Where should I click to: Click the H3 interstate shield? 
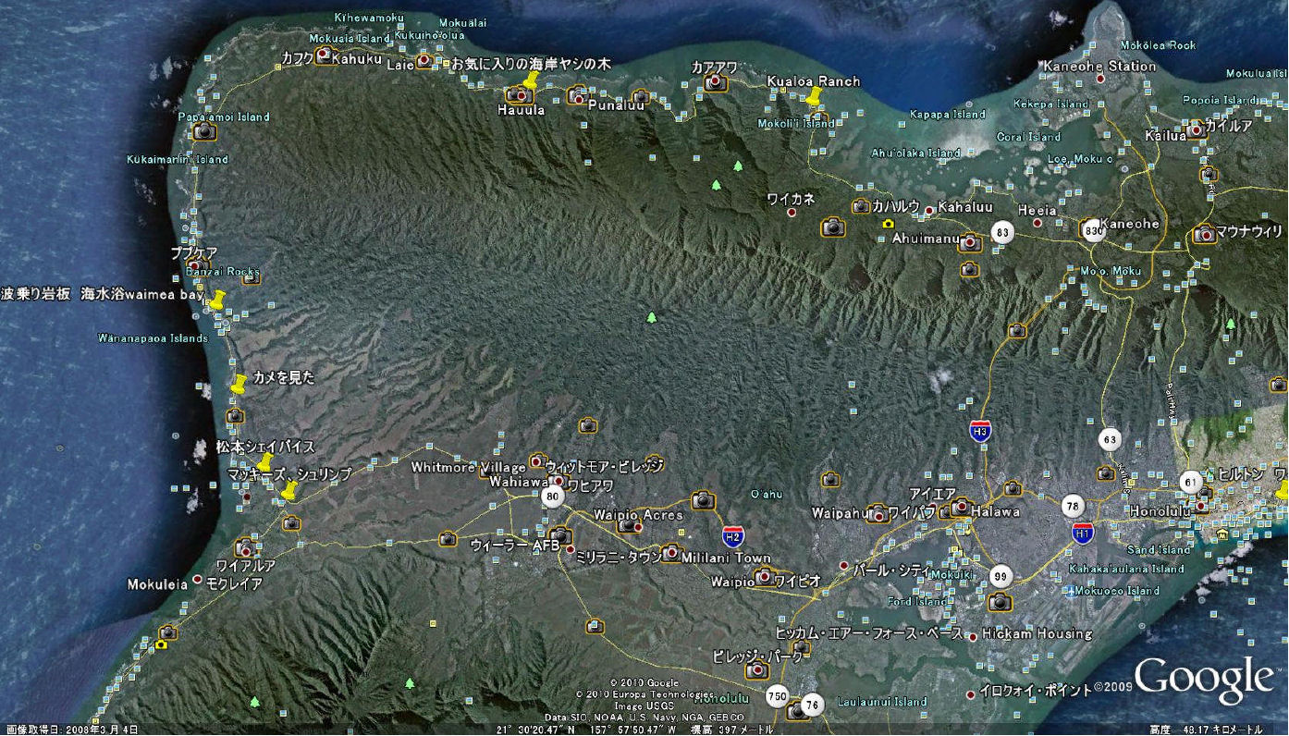(981, 430)
